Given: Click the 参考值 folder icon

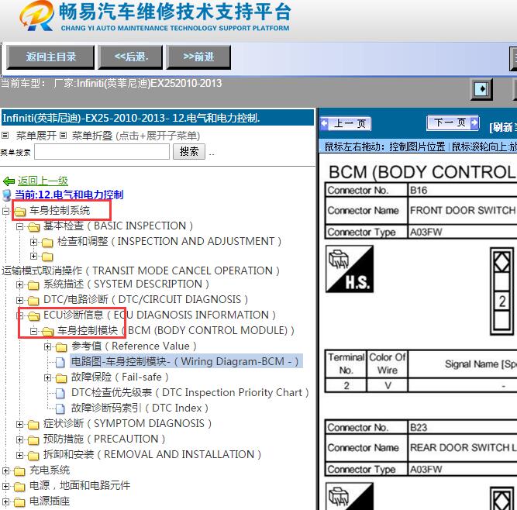Looking at the screenshot, I should point(61,346).
